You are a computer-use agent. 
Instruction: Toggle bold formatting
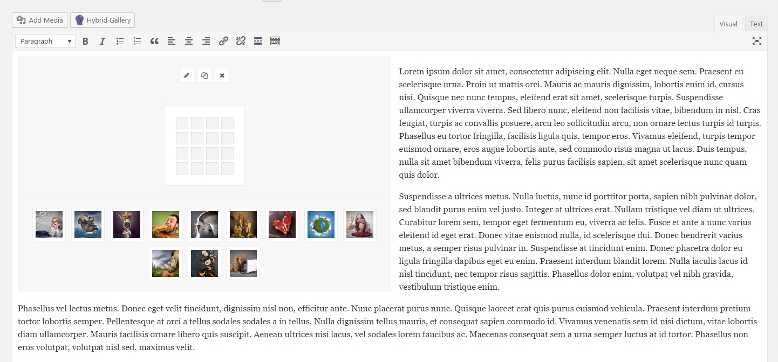point(85,41)
